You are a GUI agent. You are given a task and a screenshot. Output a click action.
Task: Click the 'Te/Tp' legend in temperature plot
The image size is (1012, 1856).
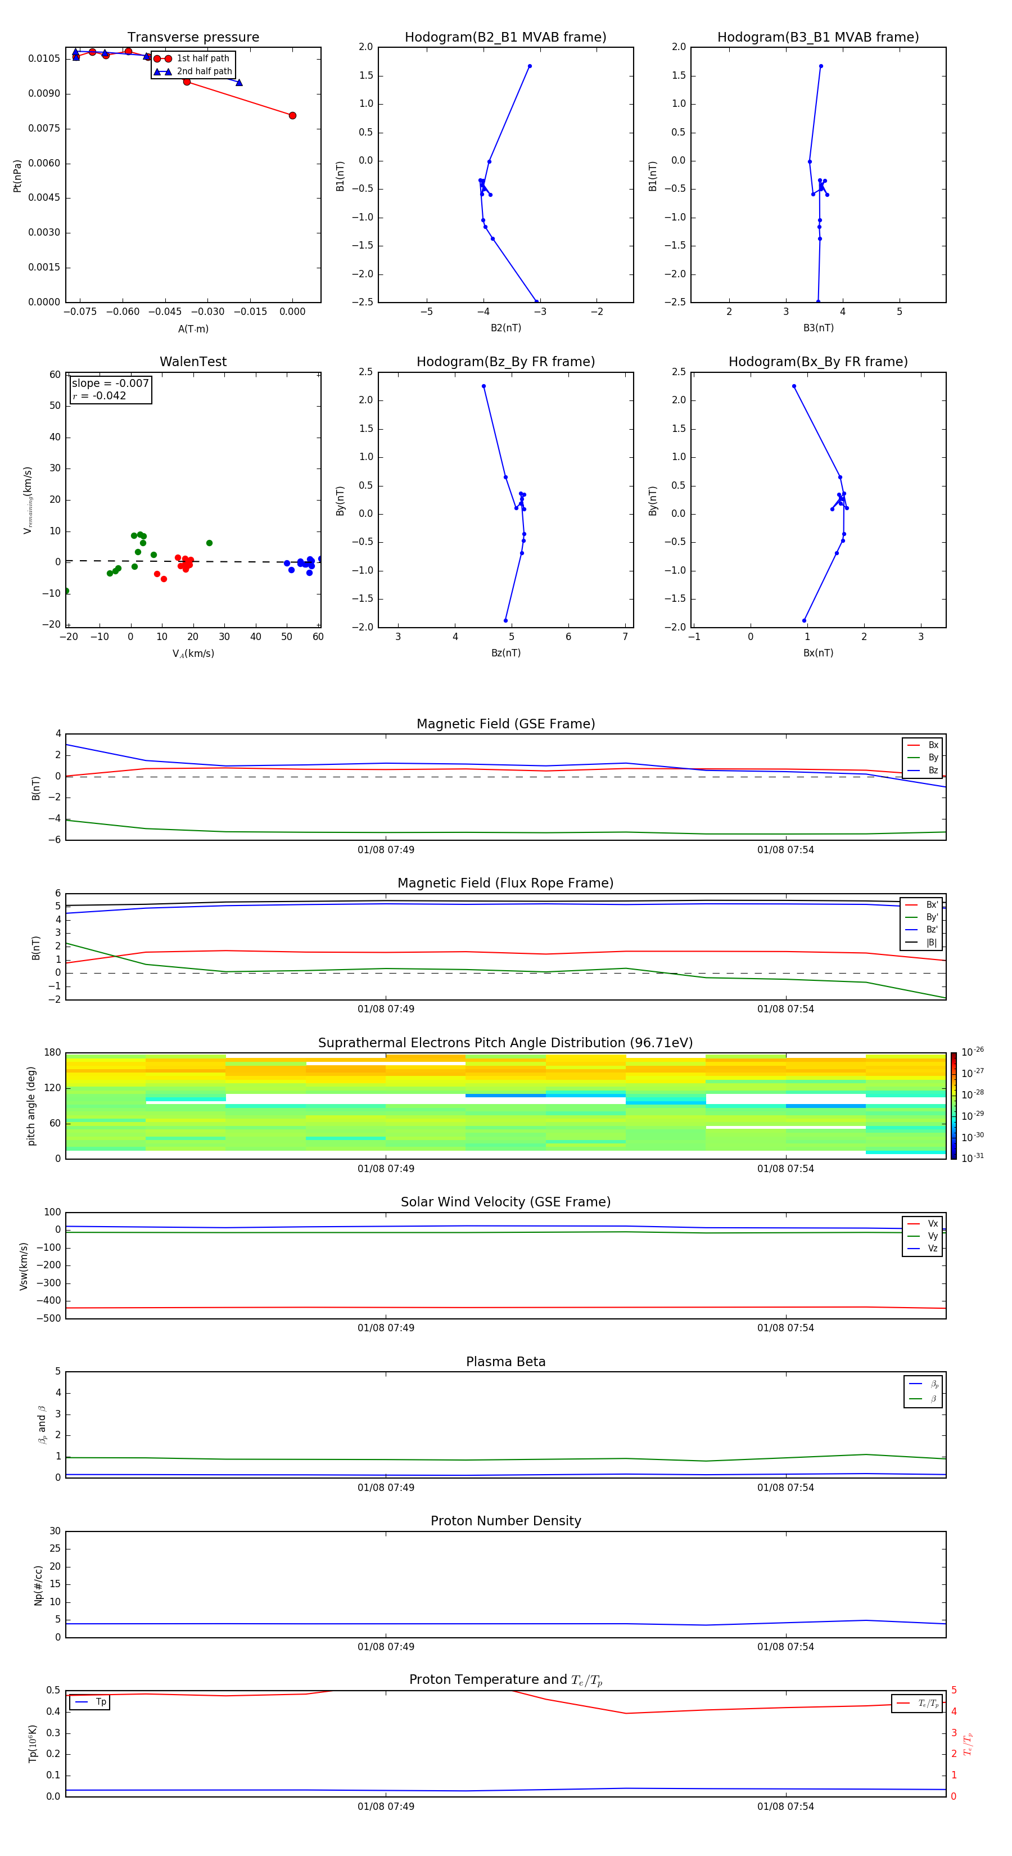[x=917, y=1703]
